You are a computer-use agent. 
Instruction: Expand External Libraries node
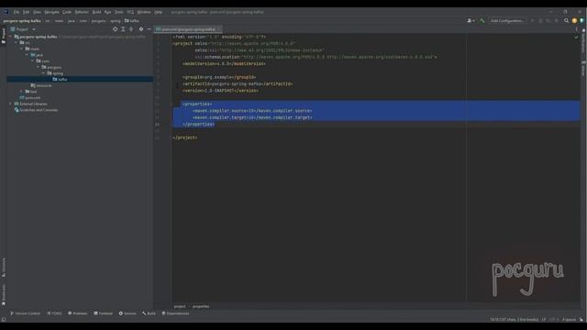coord(10,104)
